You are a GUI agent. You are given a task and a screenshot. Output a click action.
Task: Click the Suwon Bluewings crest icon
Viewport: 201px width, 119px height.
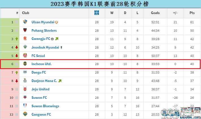(x=25, y=106)
